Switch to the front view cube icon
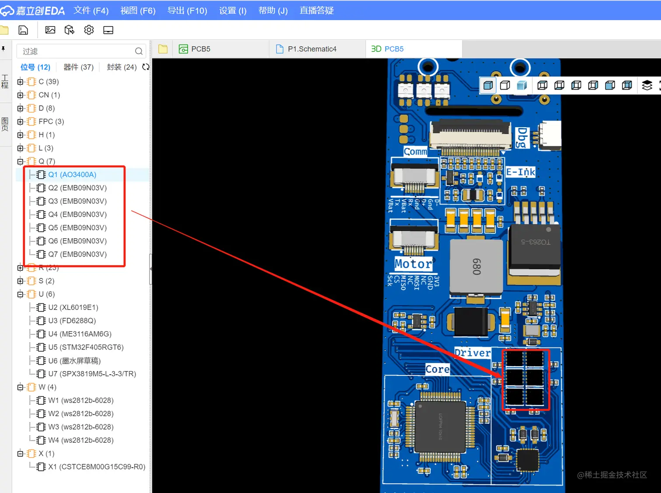Image resolution: width=661 pixels, height=493 pixels. coord(610,85)
